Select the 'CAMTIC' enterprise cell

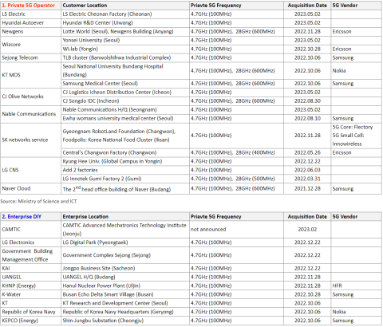pyautogui.click(x=31, y=230)
